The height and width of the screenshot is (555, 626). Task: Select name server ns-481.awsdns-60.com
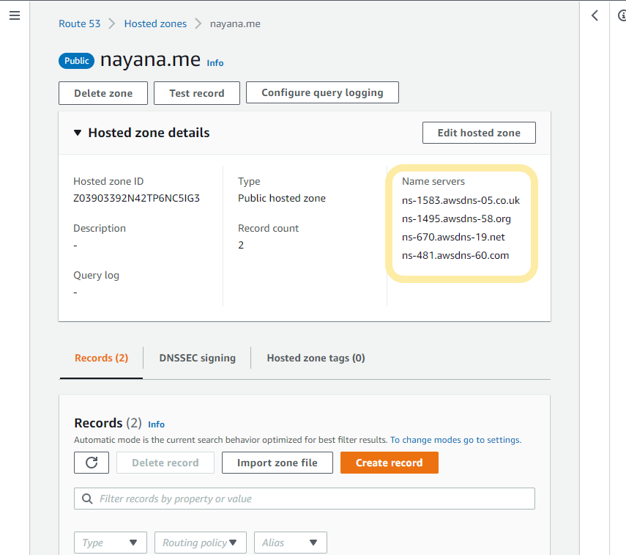pyautogui.click(x=455, y=256)
